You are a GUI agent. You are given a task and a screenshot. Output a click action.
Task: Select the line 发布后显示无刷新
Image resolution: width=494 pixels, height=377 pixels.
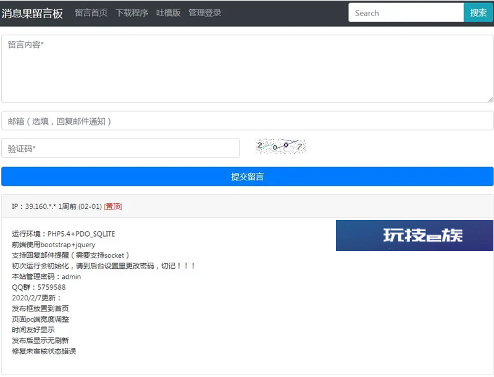coord(40,341)
